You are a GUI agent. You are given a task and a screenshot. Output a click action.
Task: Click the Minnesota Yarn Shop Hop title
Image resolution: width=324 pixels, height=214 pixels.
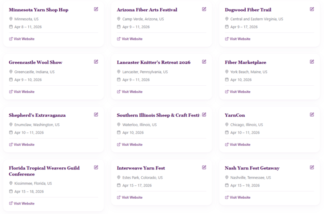(38, 10)
